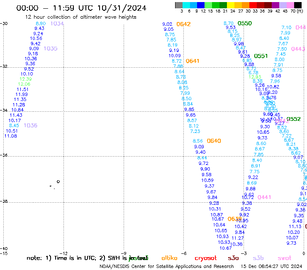Viewport: 307px width, 270px height.
Task: Click the s3b time label 1036
Action: click(x=31, y=125)
